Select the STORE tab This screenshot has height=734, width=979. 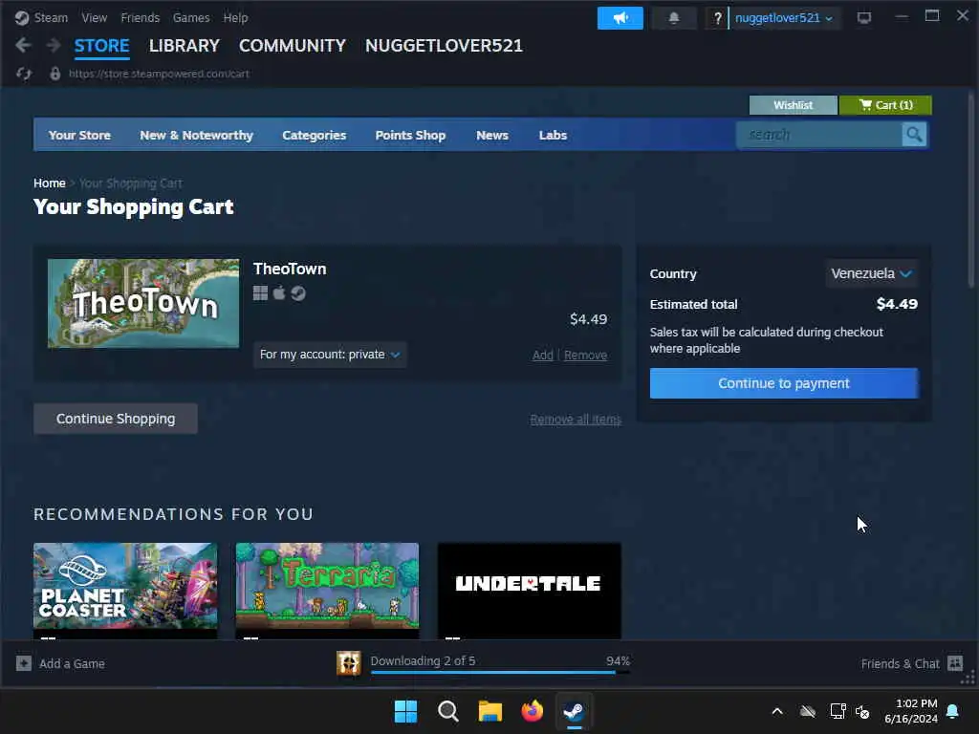coord(101,46)
